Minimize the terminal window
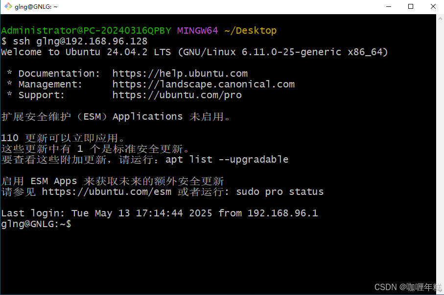Image resolution: width=444 pixels, height=295 pixels. [389, 6]
